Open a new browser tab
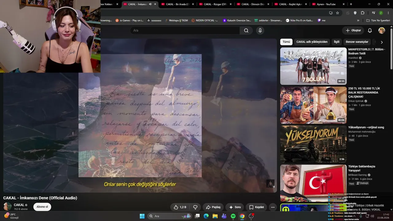Screen dimensions: 393x221 point(351,4)
